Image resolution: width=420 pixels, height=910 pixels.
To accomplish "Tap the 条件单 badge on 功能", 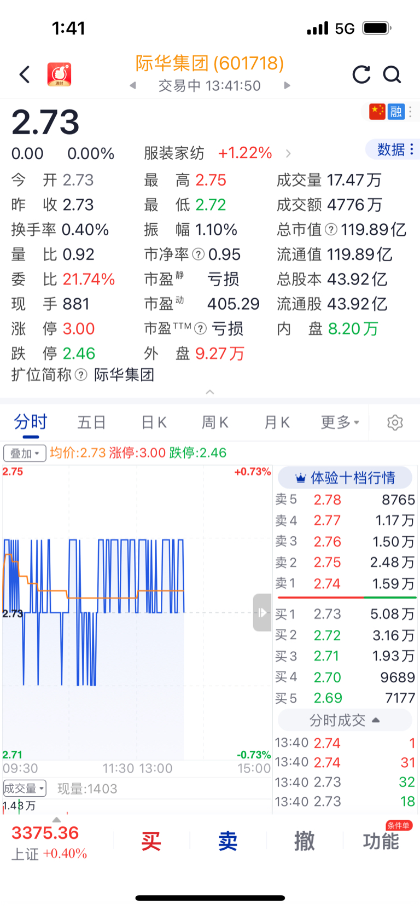I will (x=399, y=826).
